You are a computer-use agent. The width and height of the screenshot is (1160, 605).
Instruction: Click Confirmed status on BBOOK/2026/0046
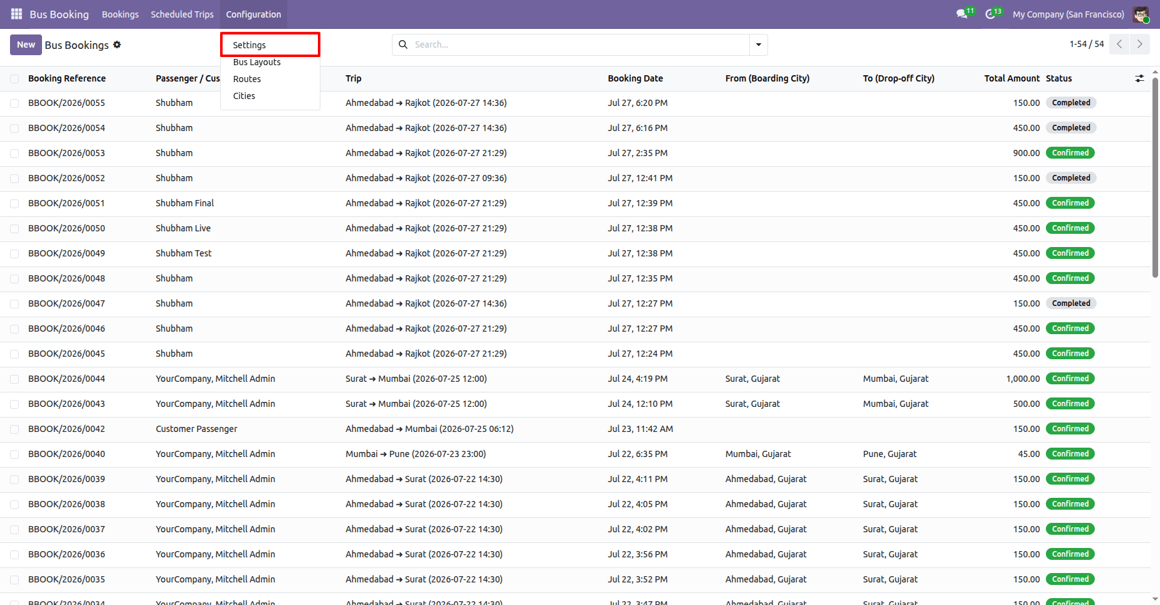(x=1070, y=329)
